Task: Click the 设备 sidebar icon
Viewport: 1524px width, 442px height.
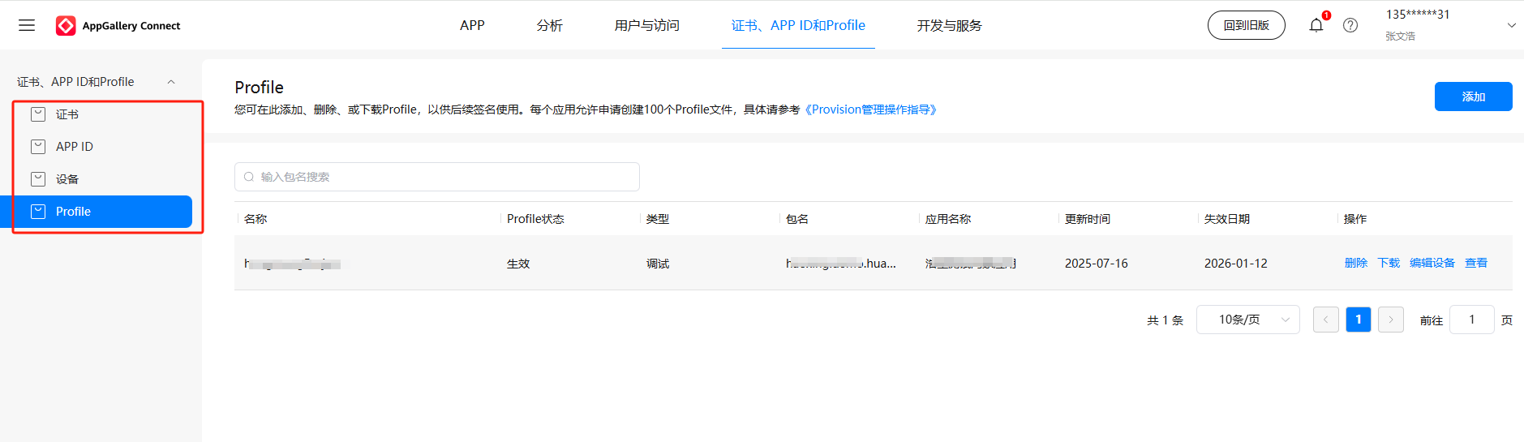Action: pyautogui.click(x=38, y=179)
